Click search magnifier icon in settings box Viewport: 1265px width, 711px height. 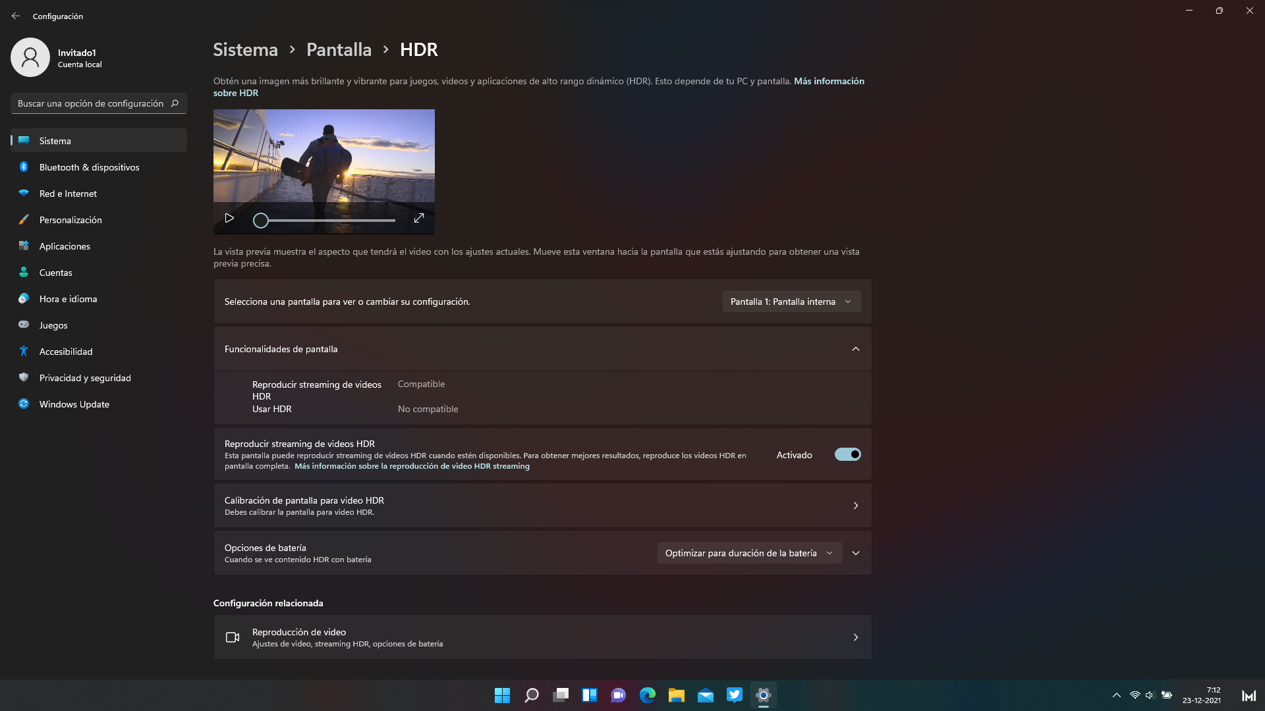[175, 103]
